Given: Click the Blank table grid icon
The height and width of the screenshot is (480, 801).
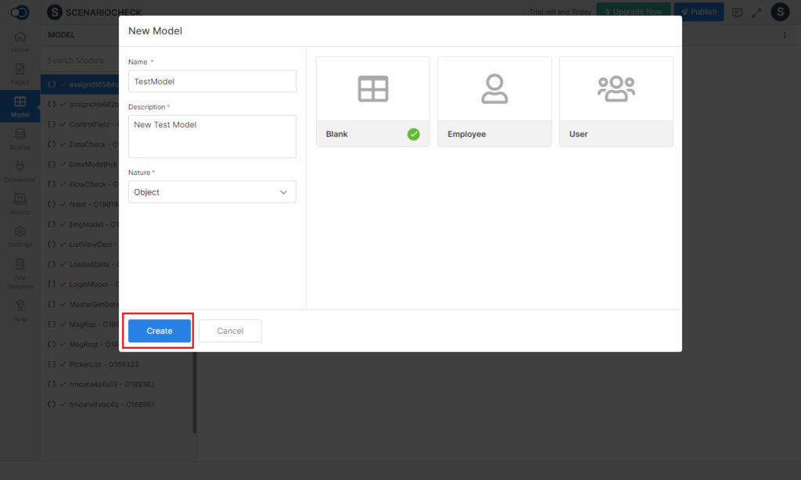Looking at the screenshot, I should (x=373, y=89).
